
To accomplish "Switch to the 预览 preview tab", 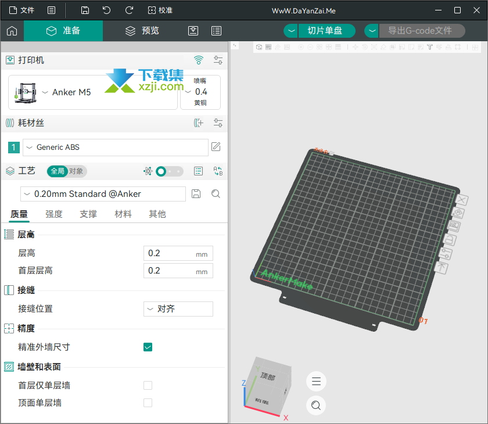I will pos(142,31).
